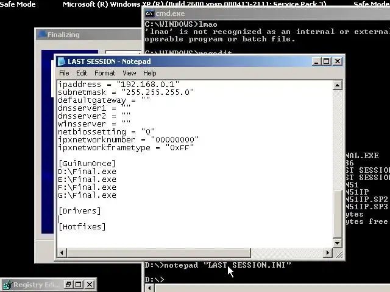Image resolution: width=390 pixels, height=292 pixels.
Task: Click Notepad horizontal scrollbar right arrow
Action: [x=328, y=253]
